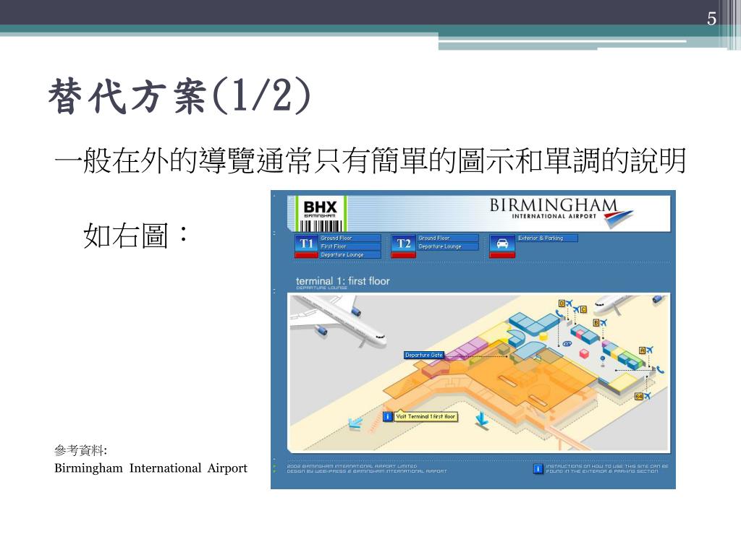The width and height of the screenshot is (741, 555).
Task: Click the T1 terminal icon
Action: click(x=306, y=243)
